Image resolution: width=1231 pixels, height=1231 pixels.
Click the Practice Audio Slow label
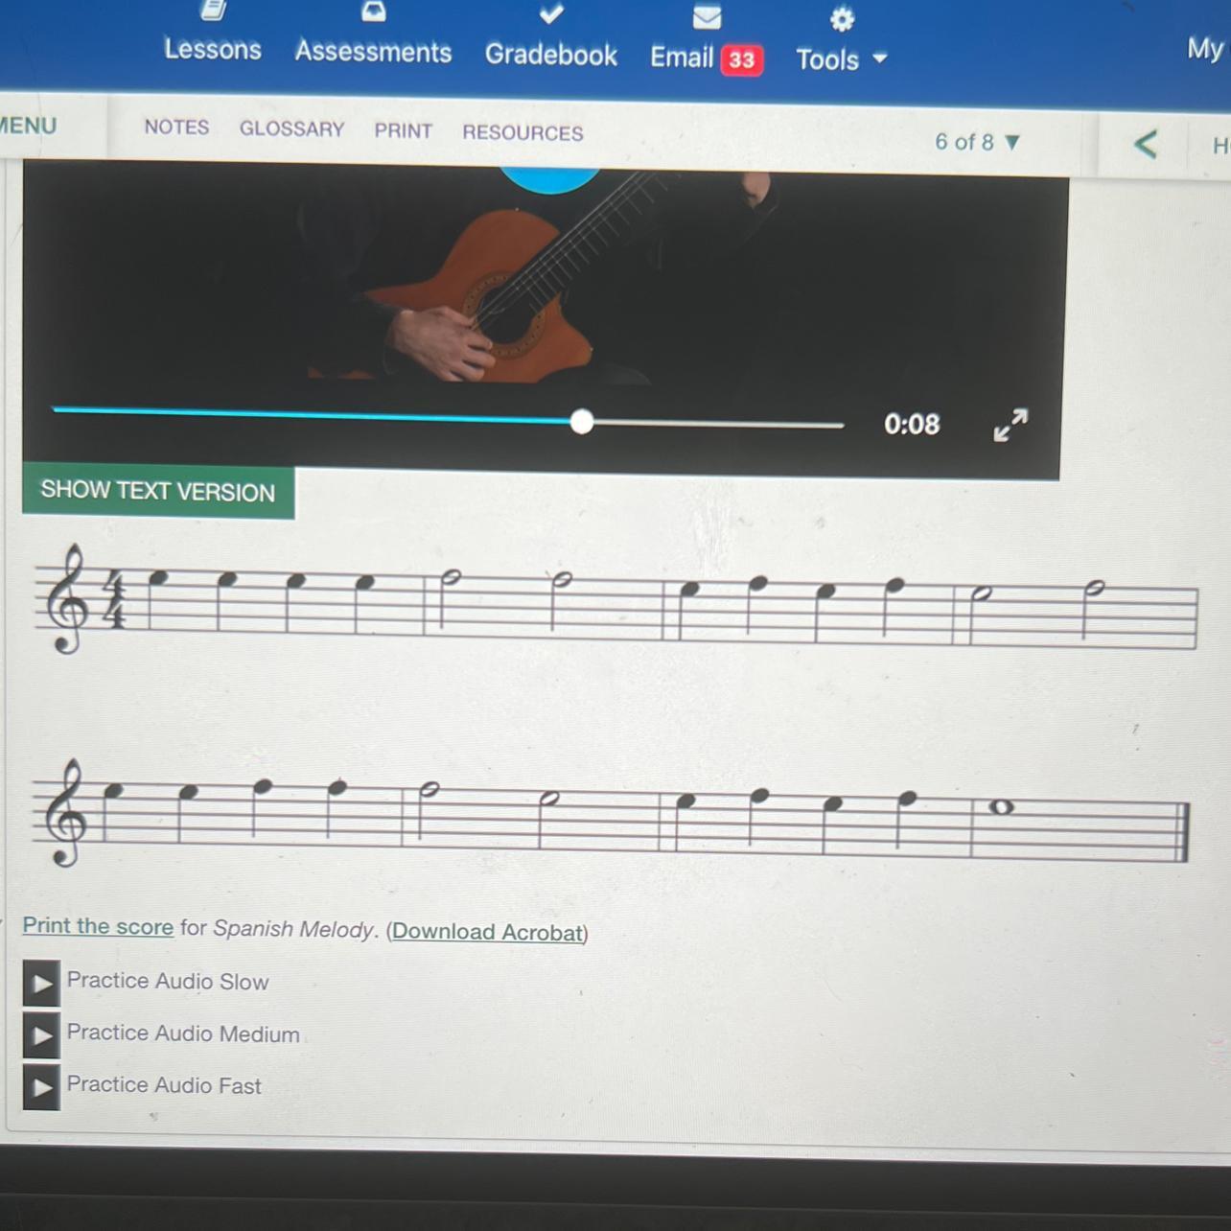pyautogui.click(x=168, y=982)
